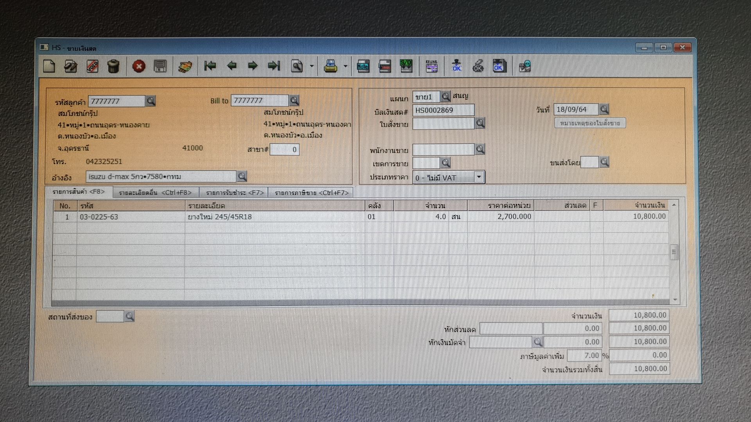Click the พนักงานขาย input field

pyautogui.click(x=443, y=149)
